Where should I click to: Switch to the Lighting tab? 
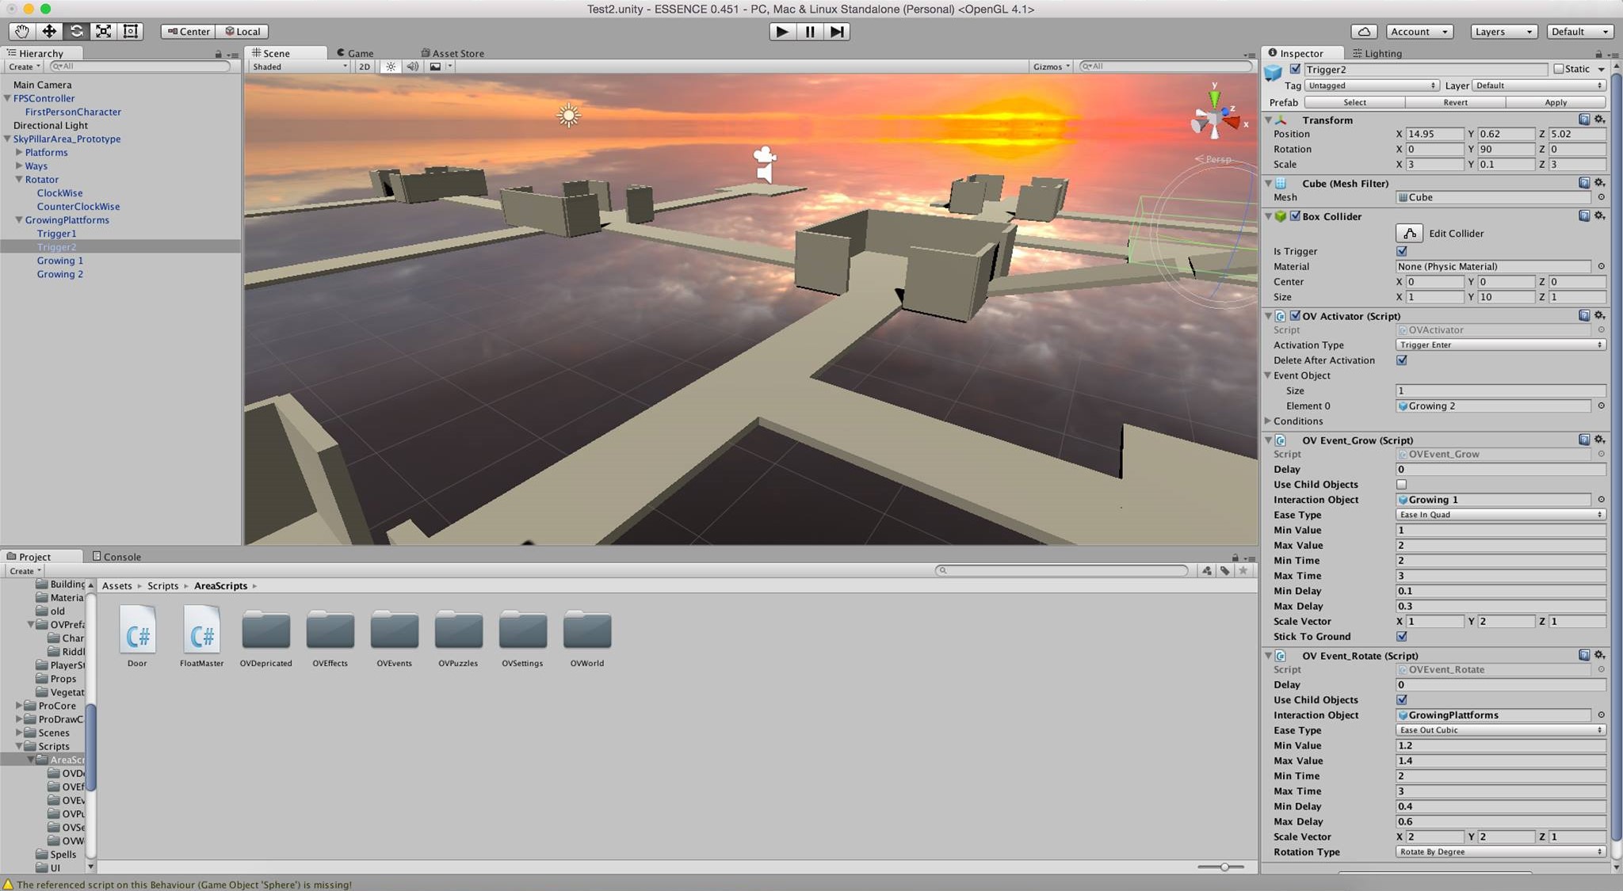click(1377, 53)
